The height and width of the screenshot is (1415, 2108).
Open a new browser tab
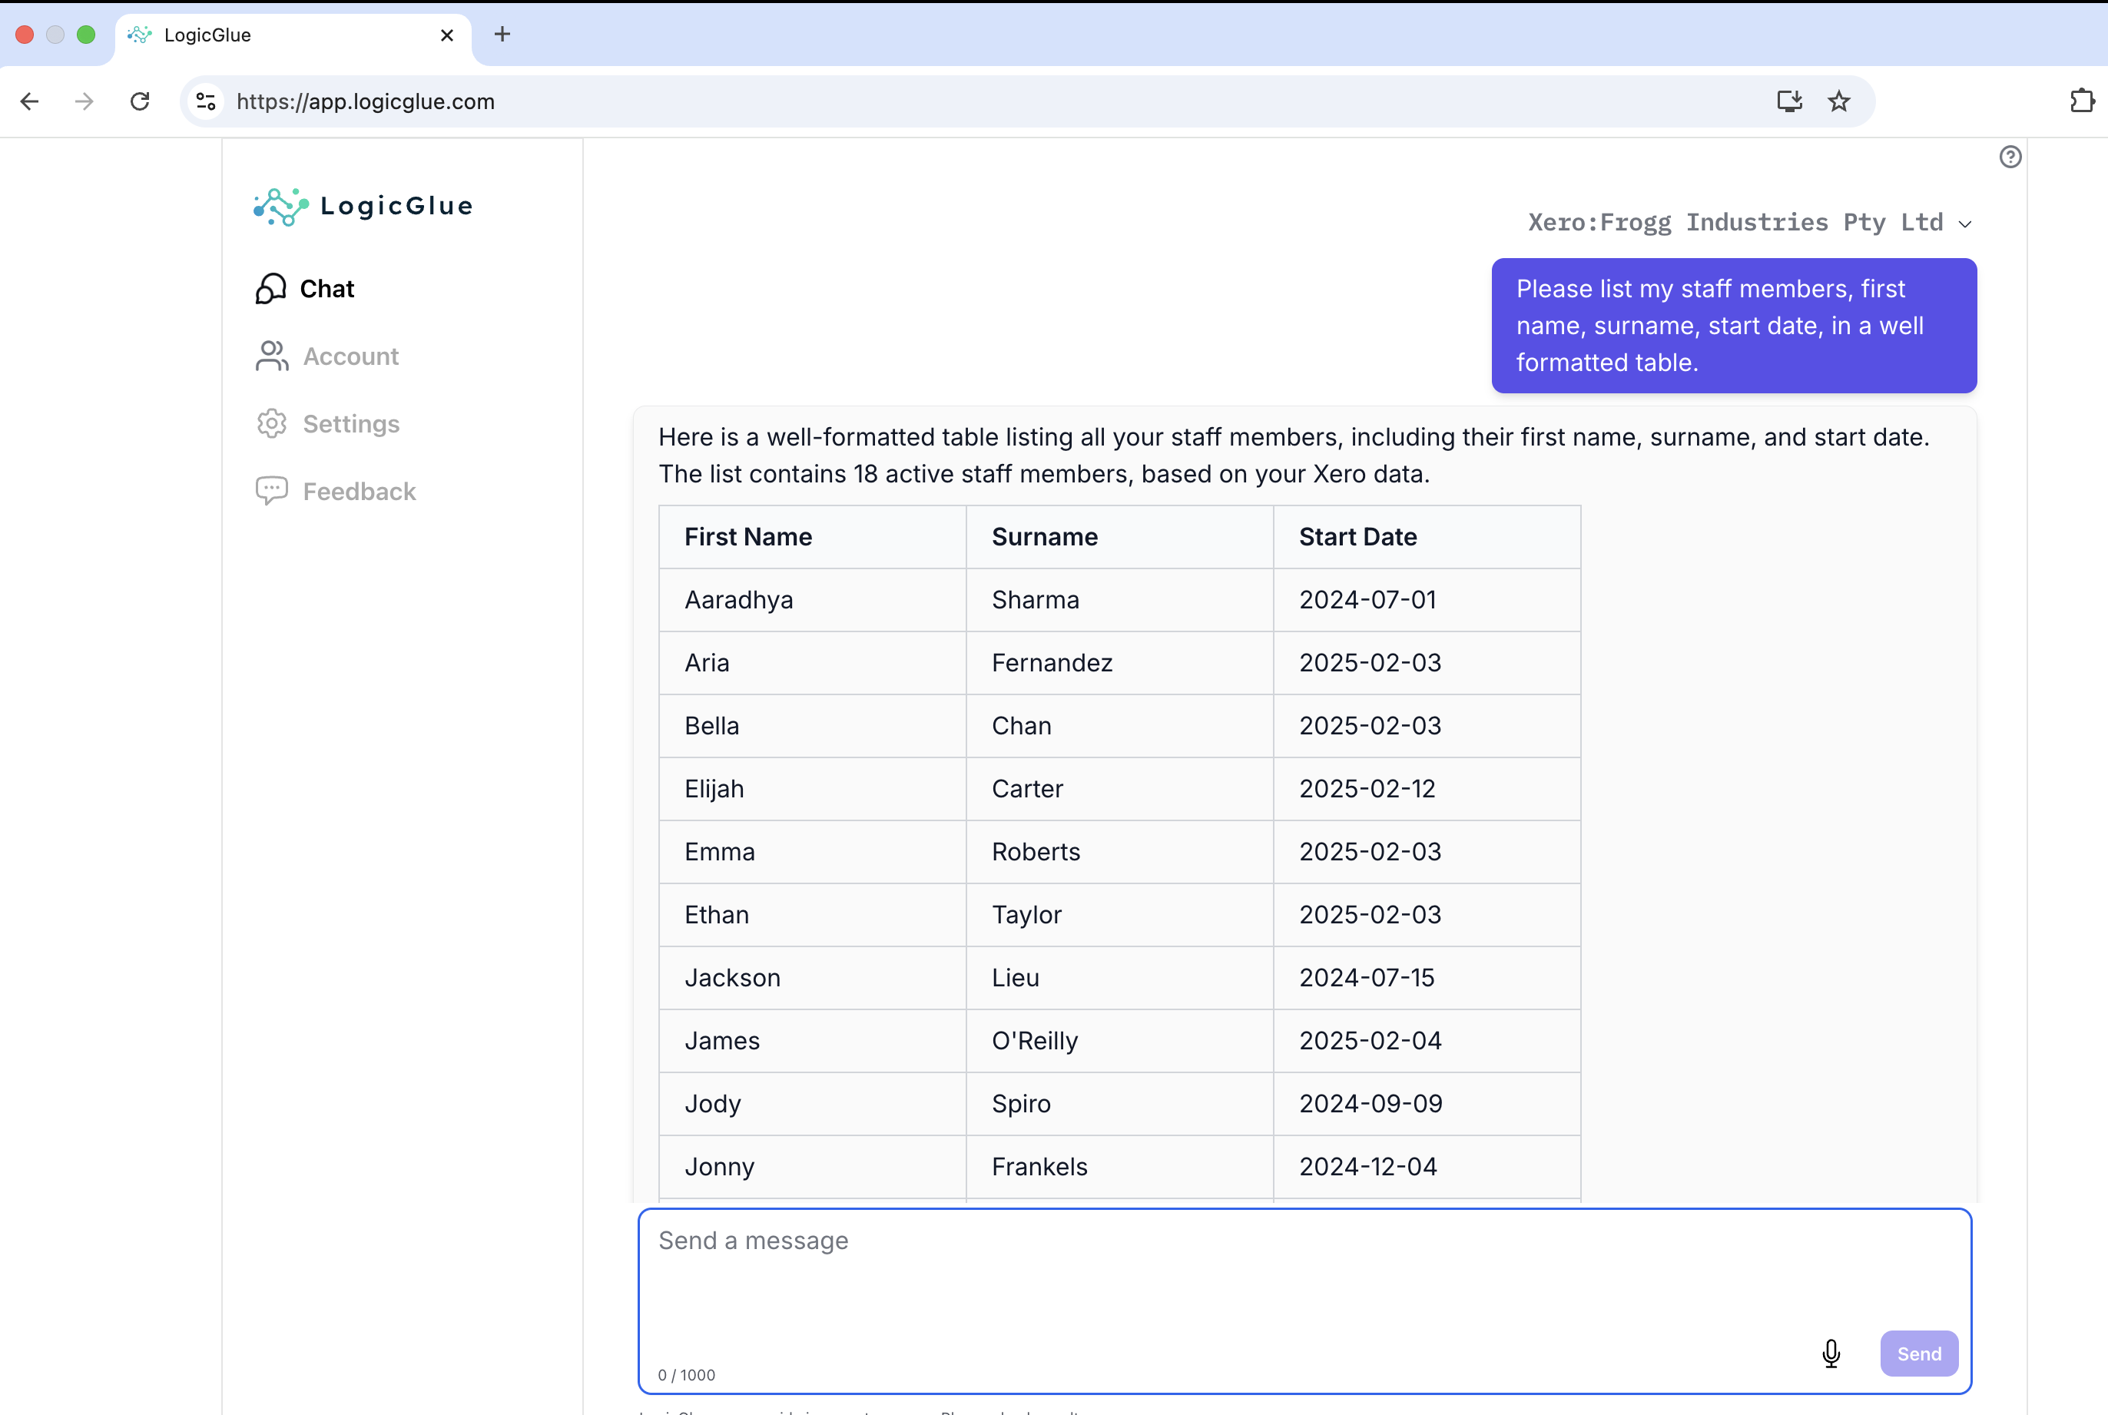point(502,35)
